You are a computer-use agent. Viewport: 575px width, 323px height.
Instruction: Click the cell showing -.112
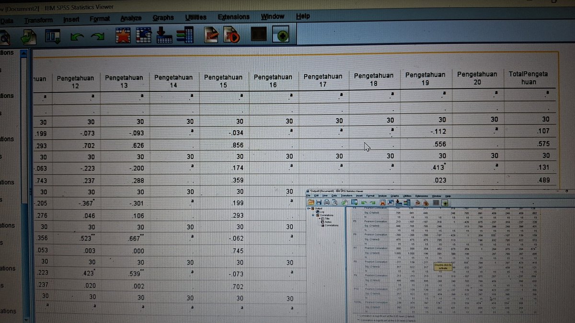click(437, 132)
